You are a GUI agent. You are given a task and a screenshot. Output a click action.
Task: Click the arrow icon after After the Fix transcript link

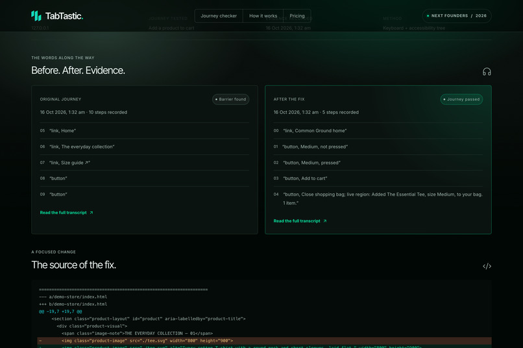click(x=324, y=221)
